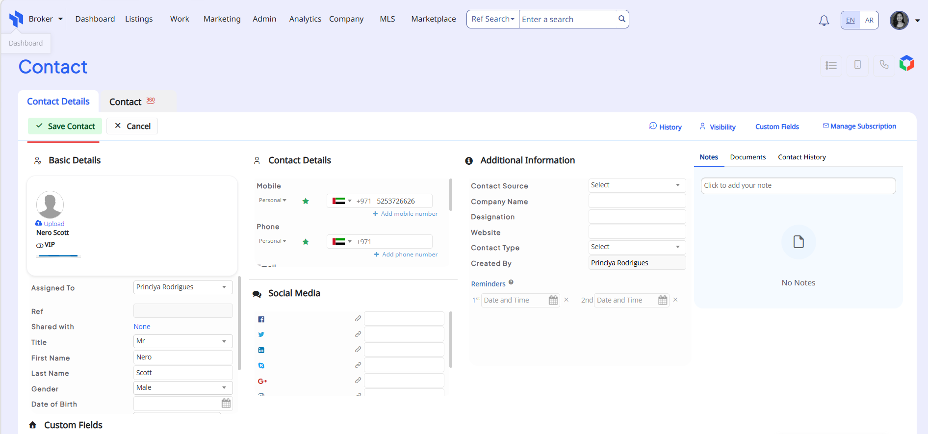This screenshot has width=928, height=434.
Task: Toggle primary star for mobile number
Action: point(306,201)
